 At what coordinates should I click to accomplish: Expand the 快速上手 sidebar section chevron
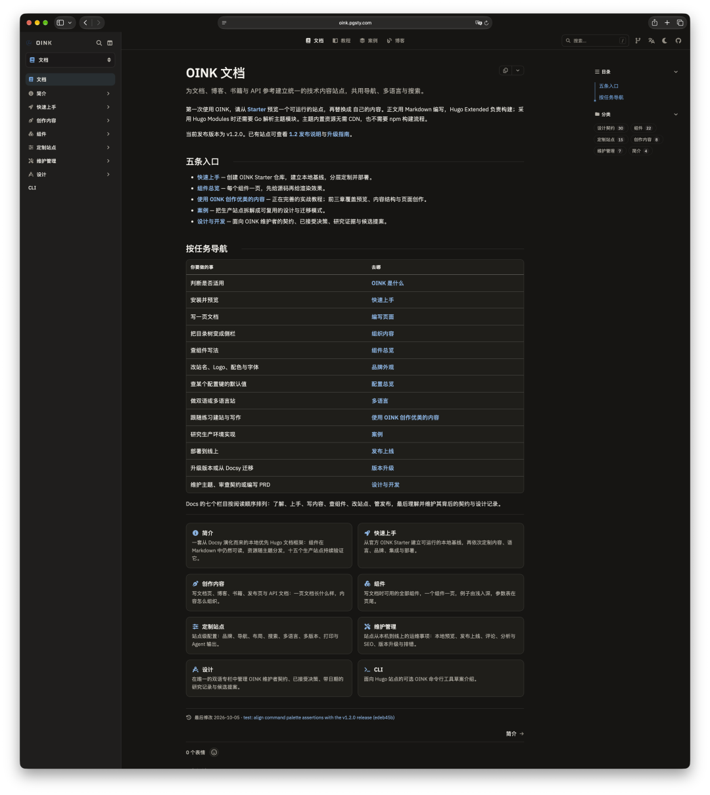108,107
